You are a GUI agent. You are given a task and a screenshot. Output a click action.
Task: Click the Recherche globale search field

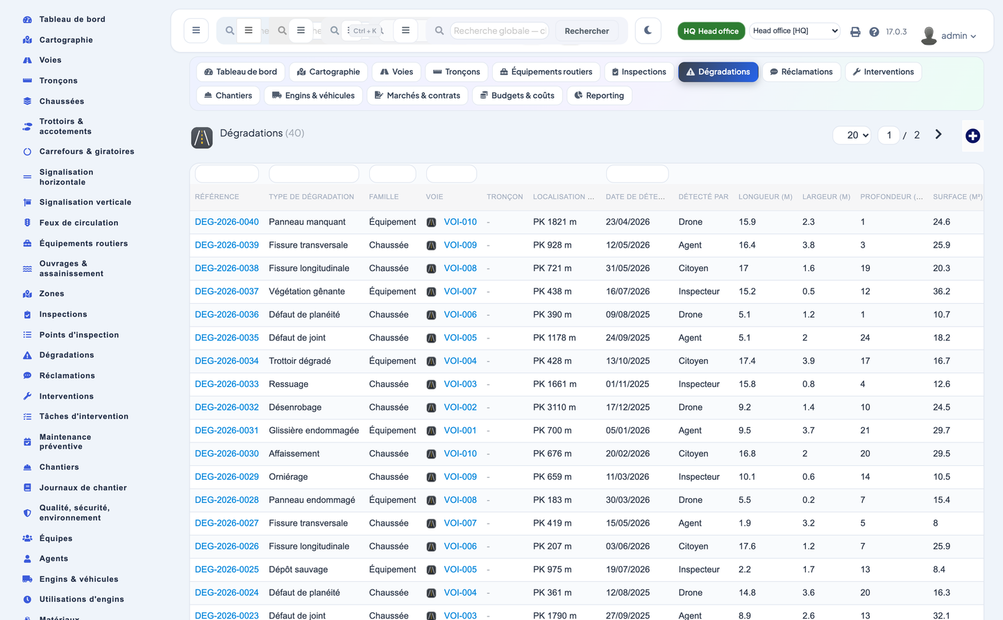coord(500,31)
